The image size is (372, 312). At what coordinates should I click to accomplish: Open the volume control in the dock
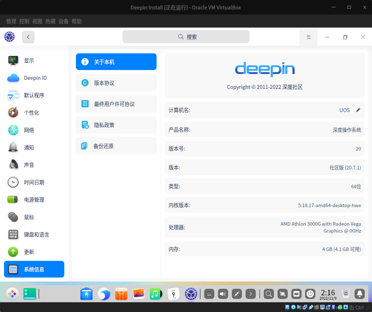[x=223, y=294]
